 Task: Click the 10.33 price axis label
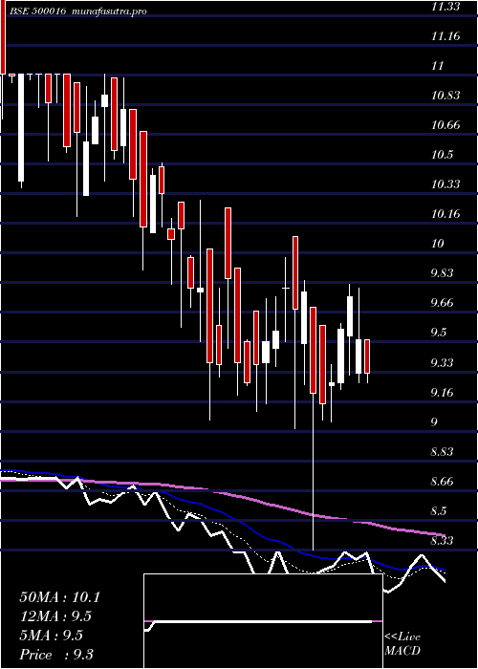[445, 184]
